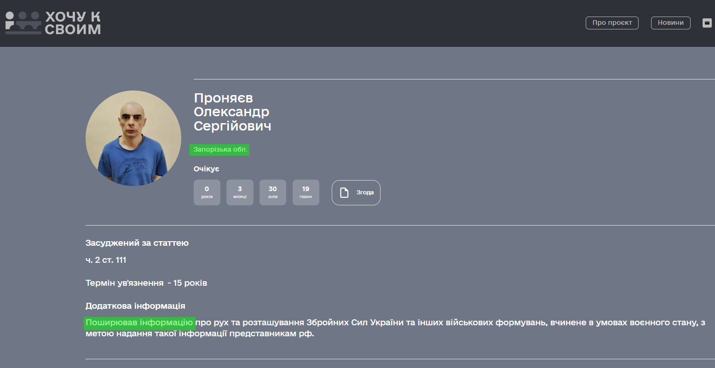The width and height of the screenshot is (715, 368).
Task: Click the name Проняєв Олександр Сергійович
Action: 232,112
